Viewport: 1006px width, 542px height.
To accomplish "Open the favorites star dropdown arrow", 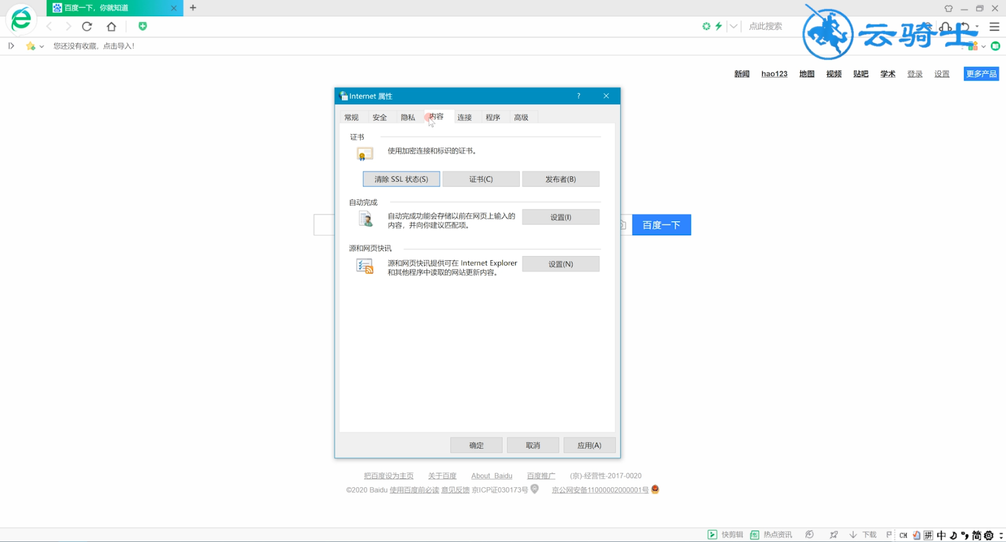I will (x=42, y=46).
